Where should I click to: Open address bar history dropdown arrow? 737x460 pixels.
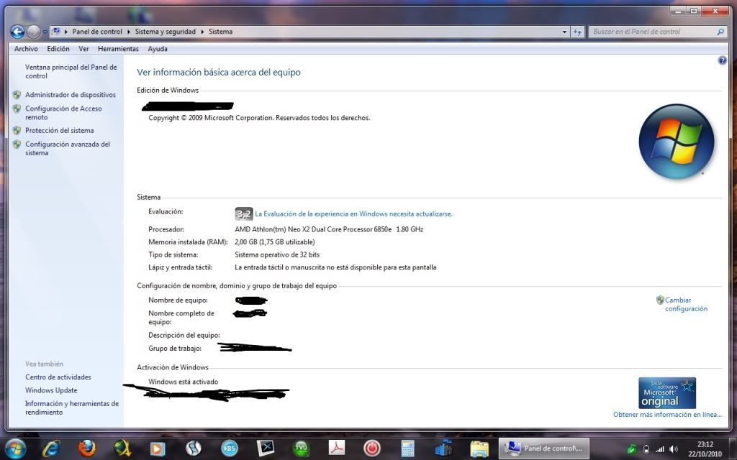[x=564, y=32]
